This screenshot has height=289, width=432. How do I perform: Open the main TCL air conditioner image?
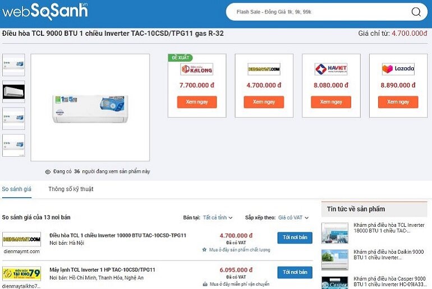90,108
